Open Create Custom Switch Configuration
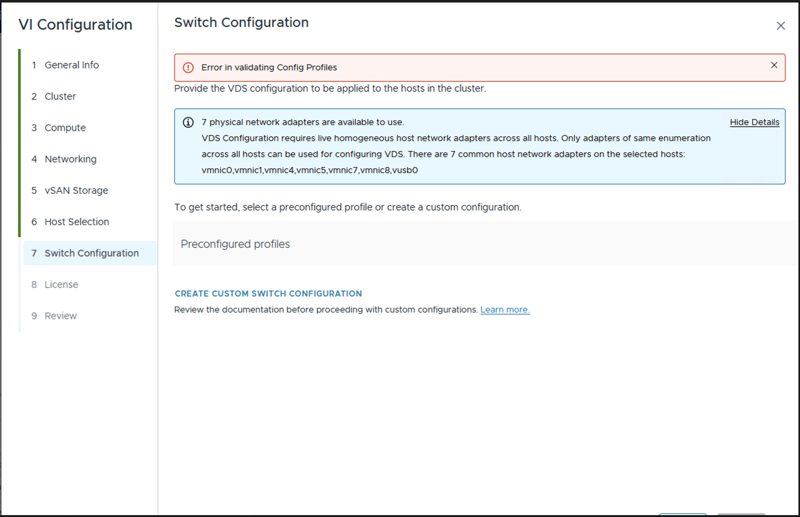The width and height of the screenshot is (800, 517). 268,293
